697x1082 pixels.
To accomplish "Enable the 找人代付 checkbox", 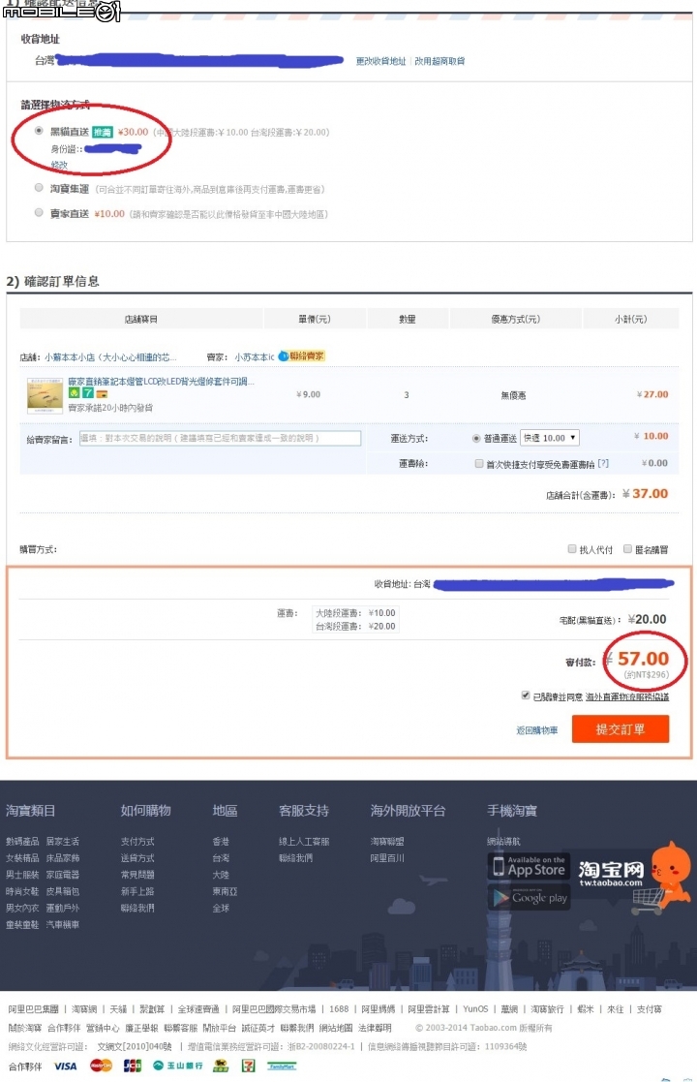I will point(572,549).
